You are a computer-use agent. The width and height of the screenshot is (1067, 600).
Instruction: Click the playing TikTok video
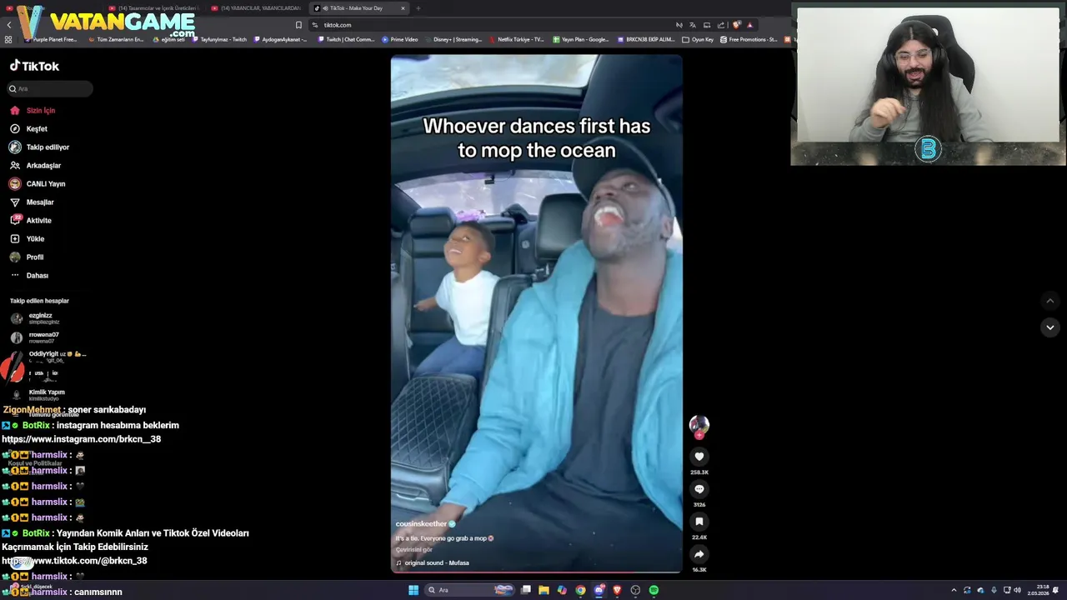[x=537, y=313]
